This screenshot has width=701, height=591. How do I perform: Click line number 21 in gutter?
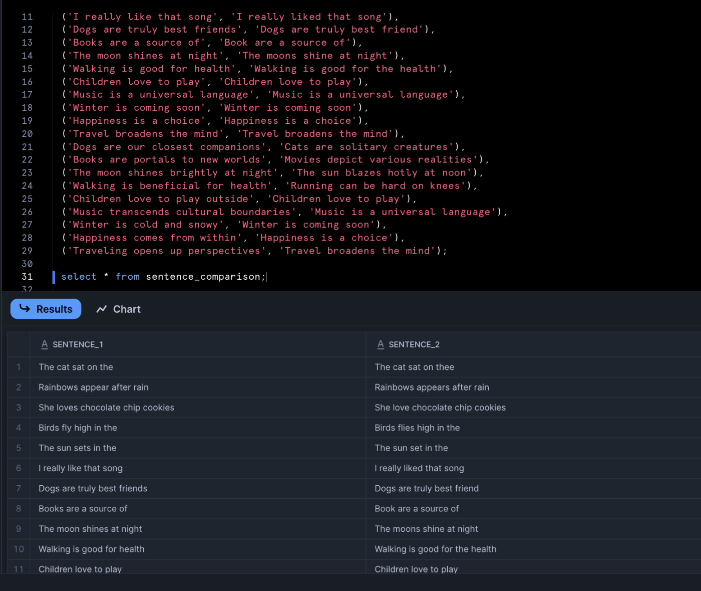pyautogui.click(x=27, y=147)
